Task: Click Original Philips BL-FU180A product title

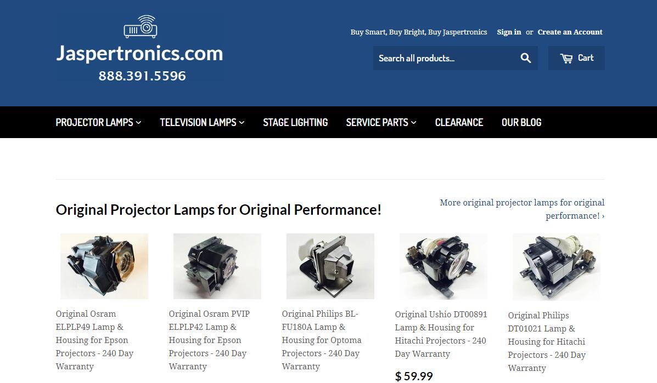Action: point(322,340)
